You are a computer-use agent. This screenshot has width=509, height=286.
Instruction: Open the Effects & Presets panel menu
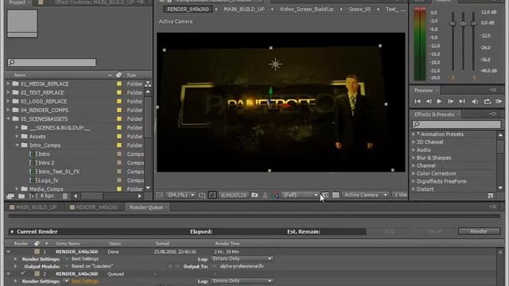click(x=493, y=114)
